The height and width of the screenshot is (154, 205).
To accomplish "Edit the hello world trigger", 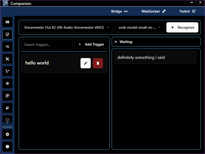I will [86, 63].
